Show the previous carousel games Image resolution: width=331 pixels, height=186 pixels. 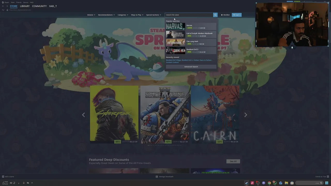click(83, 115)
